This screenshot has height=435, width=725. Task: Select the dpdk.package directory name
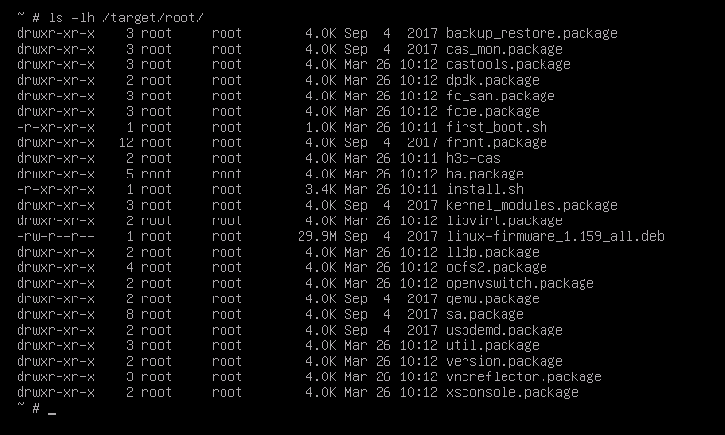493,80
